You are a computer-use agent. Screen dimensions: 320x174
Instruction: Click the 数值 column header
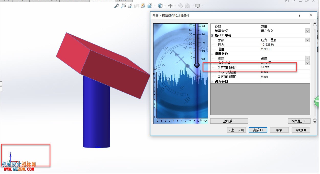click(x=264, y=26)
